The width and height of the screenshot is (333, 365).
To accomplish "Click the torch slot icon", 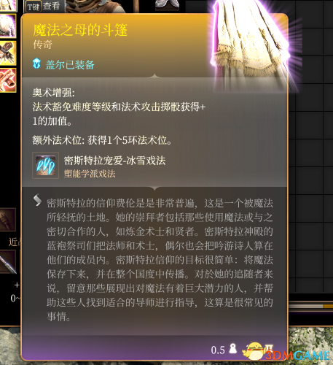I will 8,220.
